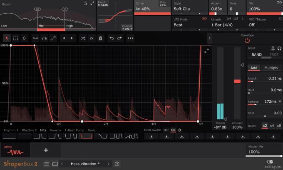
Task: Click the Drive amount slider bar
Action: [152, 14]
